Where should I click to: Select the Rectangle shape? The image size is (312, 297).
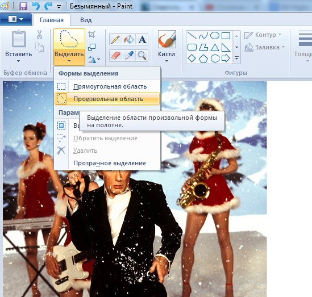(226, 36)
